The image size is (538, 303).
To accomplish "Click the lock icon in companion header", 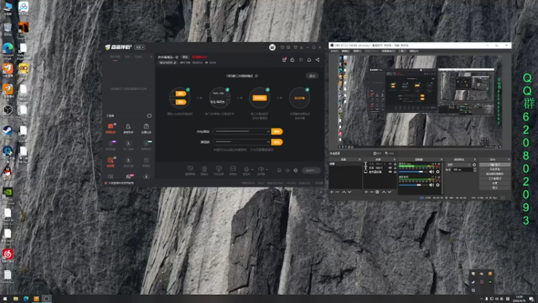I will 293,60.
